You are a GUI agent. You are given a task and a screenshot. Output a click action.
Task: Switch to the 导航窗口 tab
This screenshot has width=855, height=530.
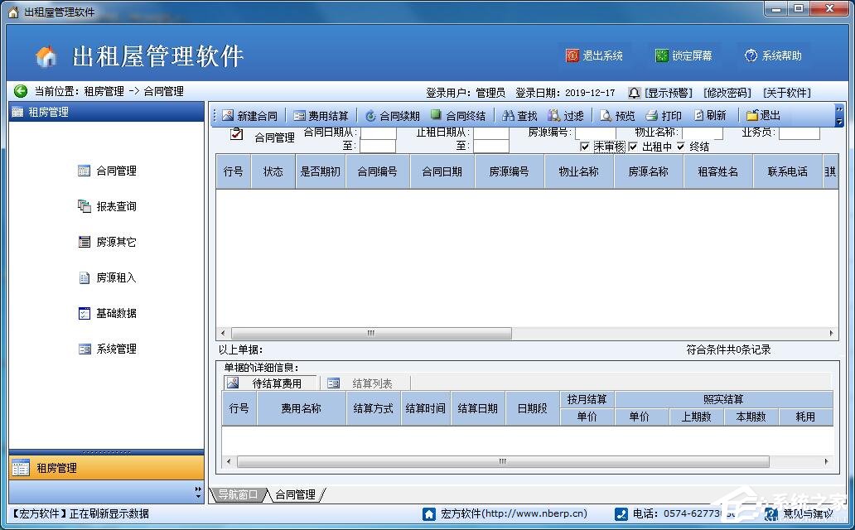239,494
